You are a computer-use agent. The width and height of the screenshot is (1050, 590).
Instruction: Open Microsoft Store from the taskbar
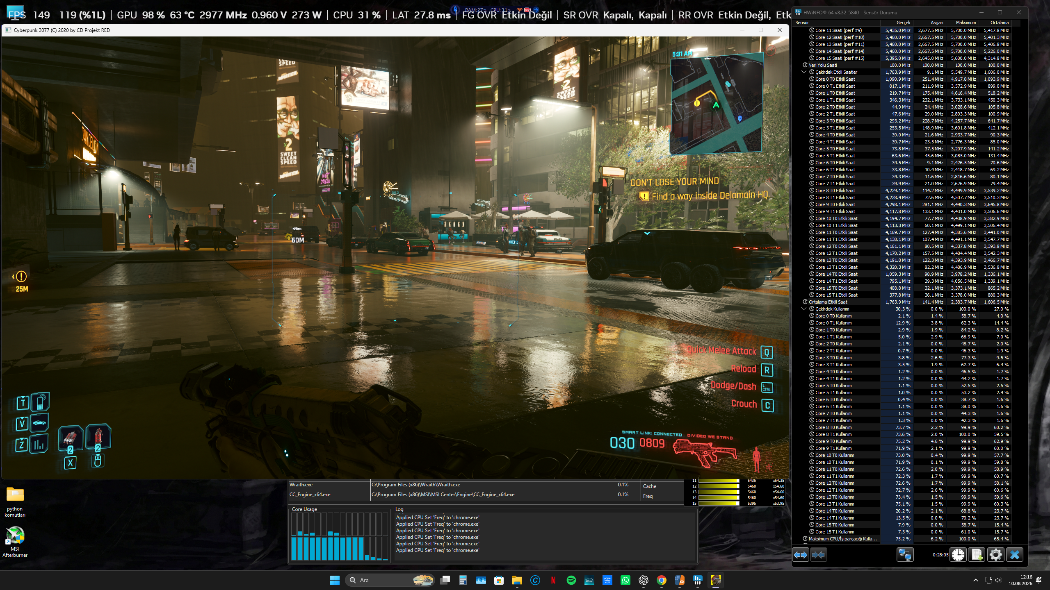[x=499, y=580]
